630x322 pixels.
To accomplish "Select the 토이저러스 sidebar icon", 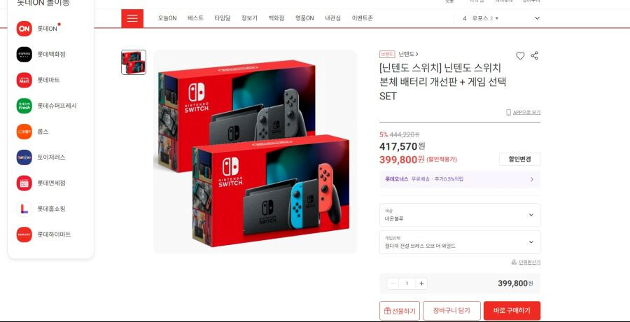I will [x=24, y=157].
